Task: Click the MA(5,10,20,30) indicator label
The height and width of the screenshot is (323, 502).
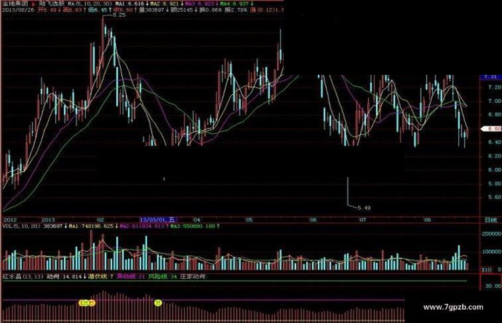Action: [90, 4]
